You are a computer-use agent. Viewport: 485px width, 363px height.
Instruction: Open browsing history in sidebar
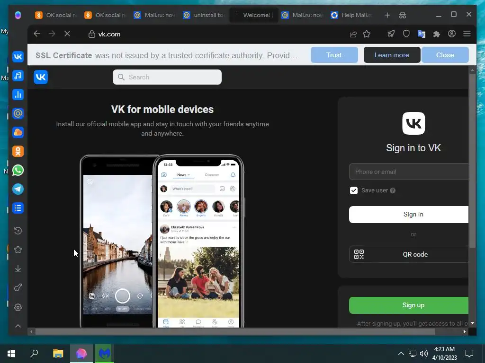(18, 231)
